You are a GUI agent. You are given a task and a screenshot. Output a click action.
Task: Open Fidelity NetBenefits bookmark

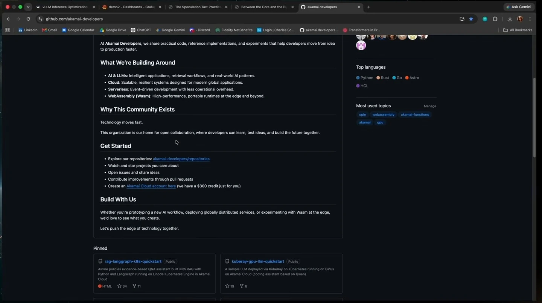point(234,30)
